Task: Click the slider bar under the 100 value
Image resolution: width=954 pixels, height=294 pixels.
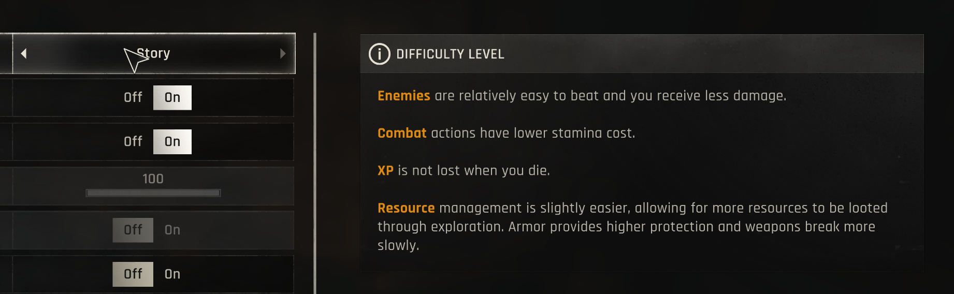Action: [153, 193]
